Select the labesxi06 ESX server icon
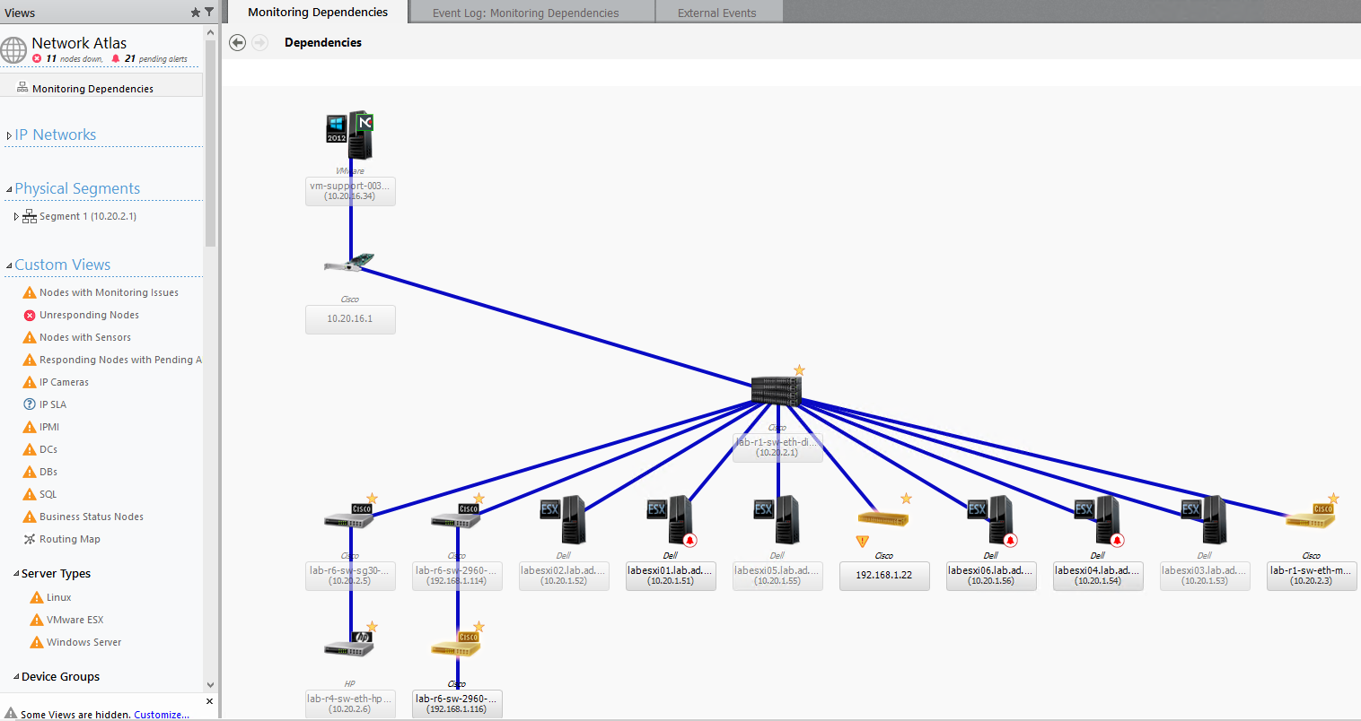Image resolution: width=1361 pixels, height=721 pixels. point(990,520)
